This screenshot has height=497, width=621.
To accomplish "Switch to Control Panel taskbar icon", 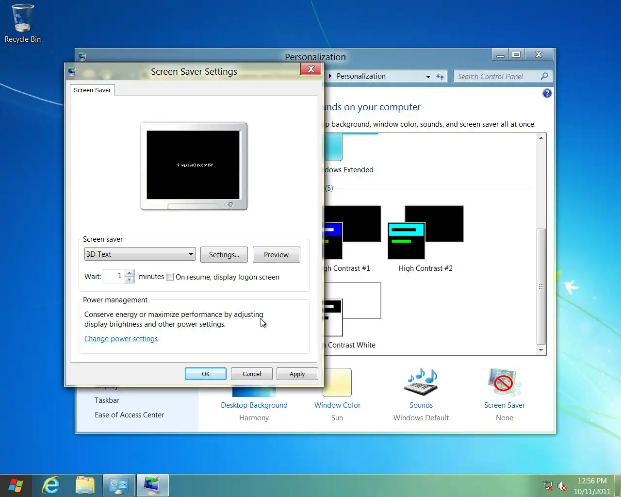I will [x=119, y=485].
